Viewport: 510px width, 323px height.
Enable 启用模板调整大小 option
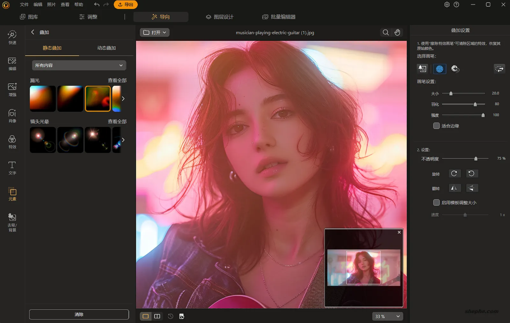point(436,202)
